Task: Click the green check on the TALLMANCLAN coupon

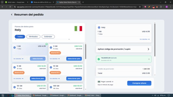Action: pyautogui.click(x=99, y=59)
